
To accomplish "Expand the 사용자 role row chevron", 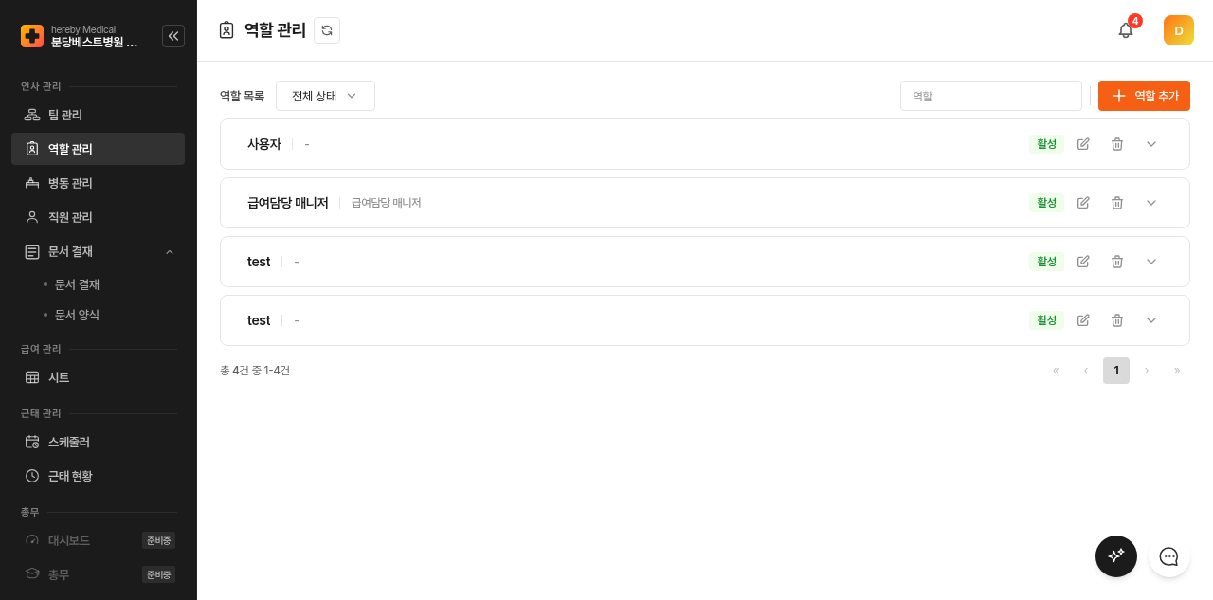I will pos(1151,144).
